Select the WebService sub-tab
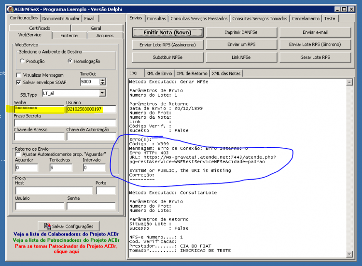This screenshot has width=362, height=266. (x=30, y=35)
